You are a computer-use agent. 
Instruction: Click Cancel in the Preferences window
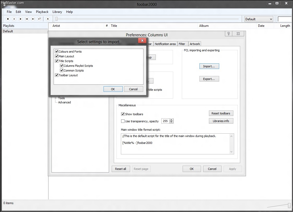tap(212, 169)
